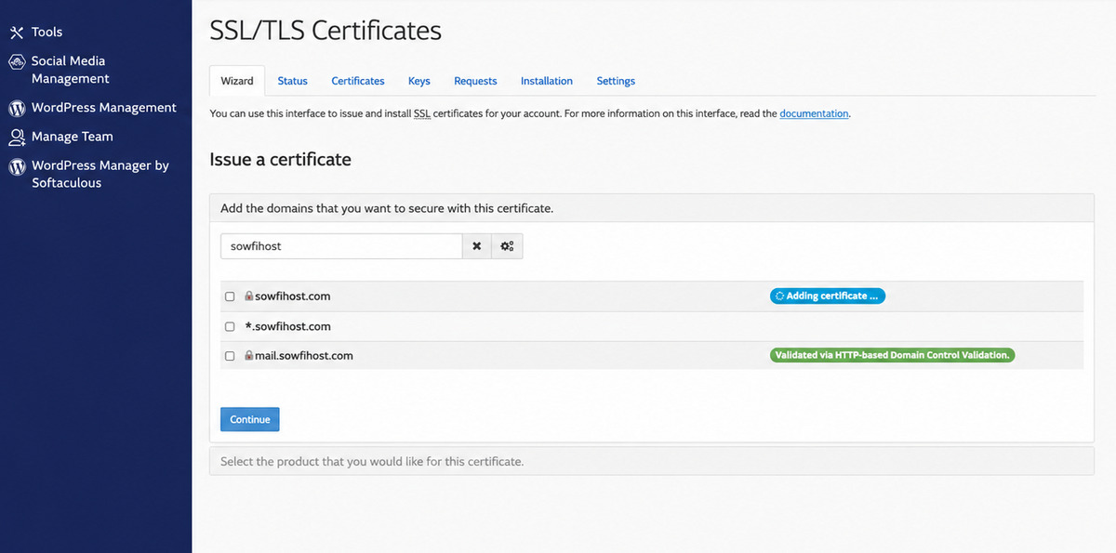The width and height of the screenshot is (1116, 553).
Task: Click the Tools wrench icon in sidebar
Action: tap(16, 33)
